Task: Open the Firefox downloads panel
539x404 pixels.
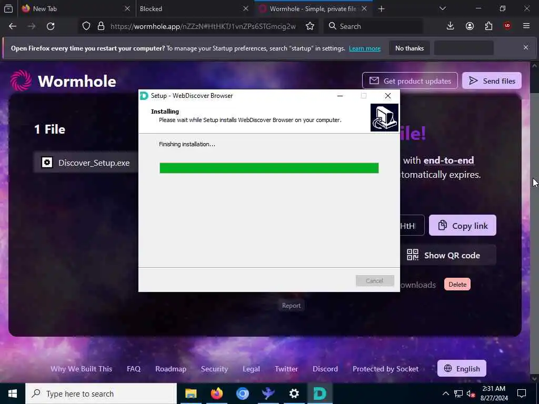Action: [x=450, y=26]
